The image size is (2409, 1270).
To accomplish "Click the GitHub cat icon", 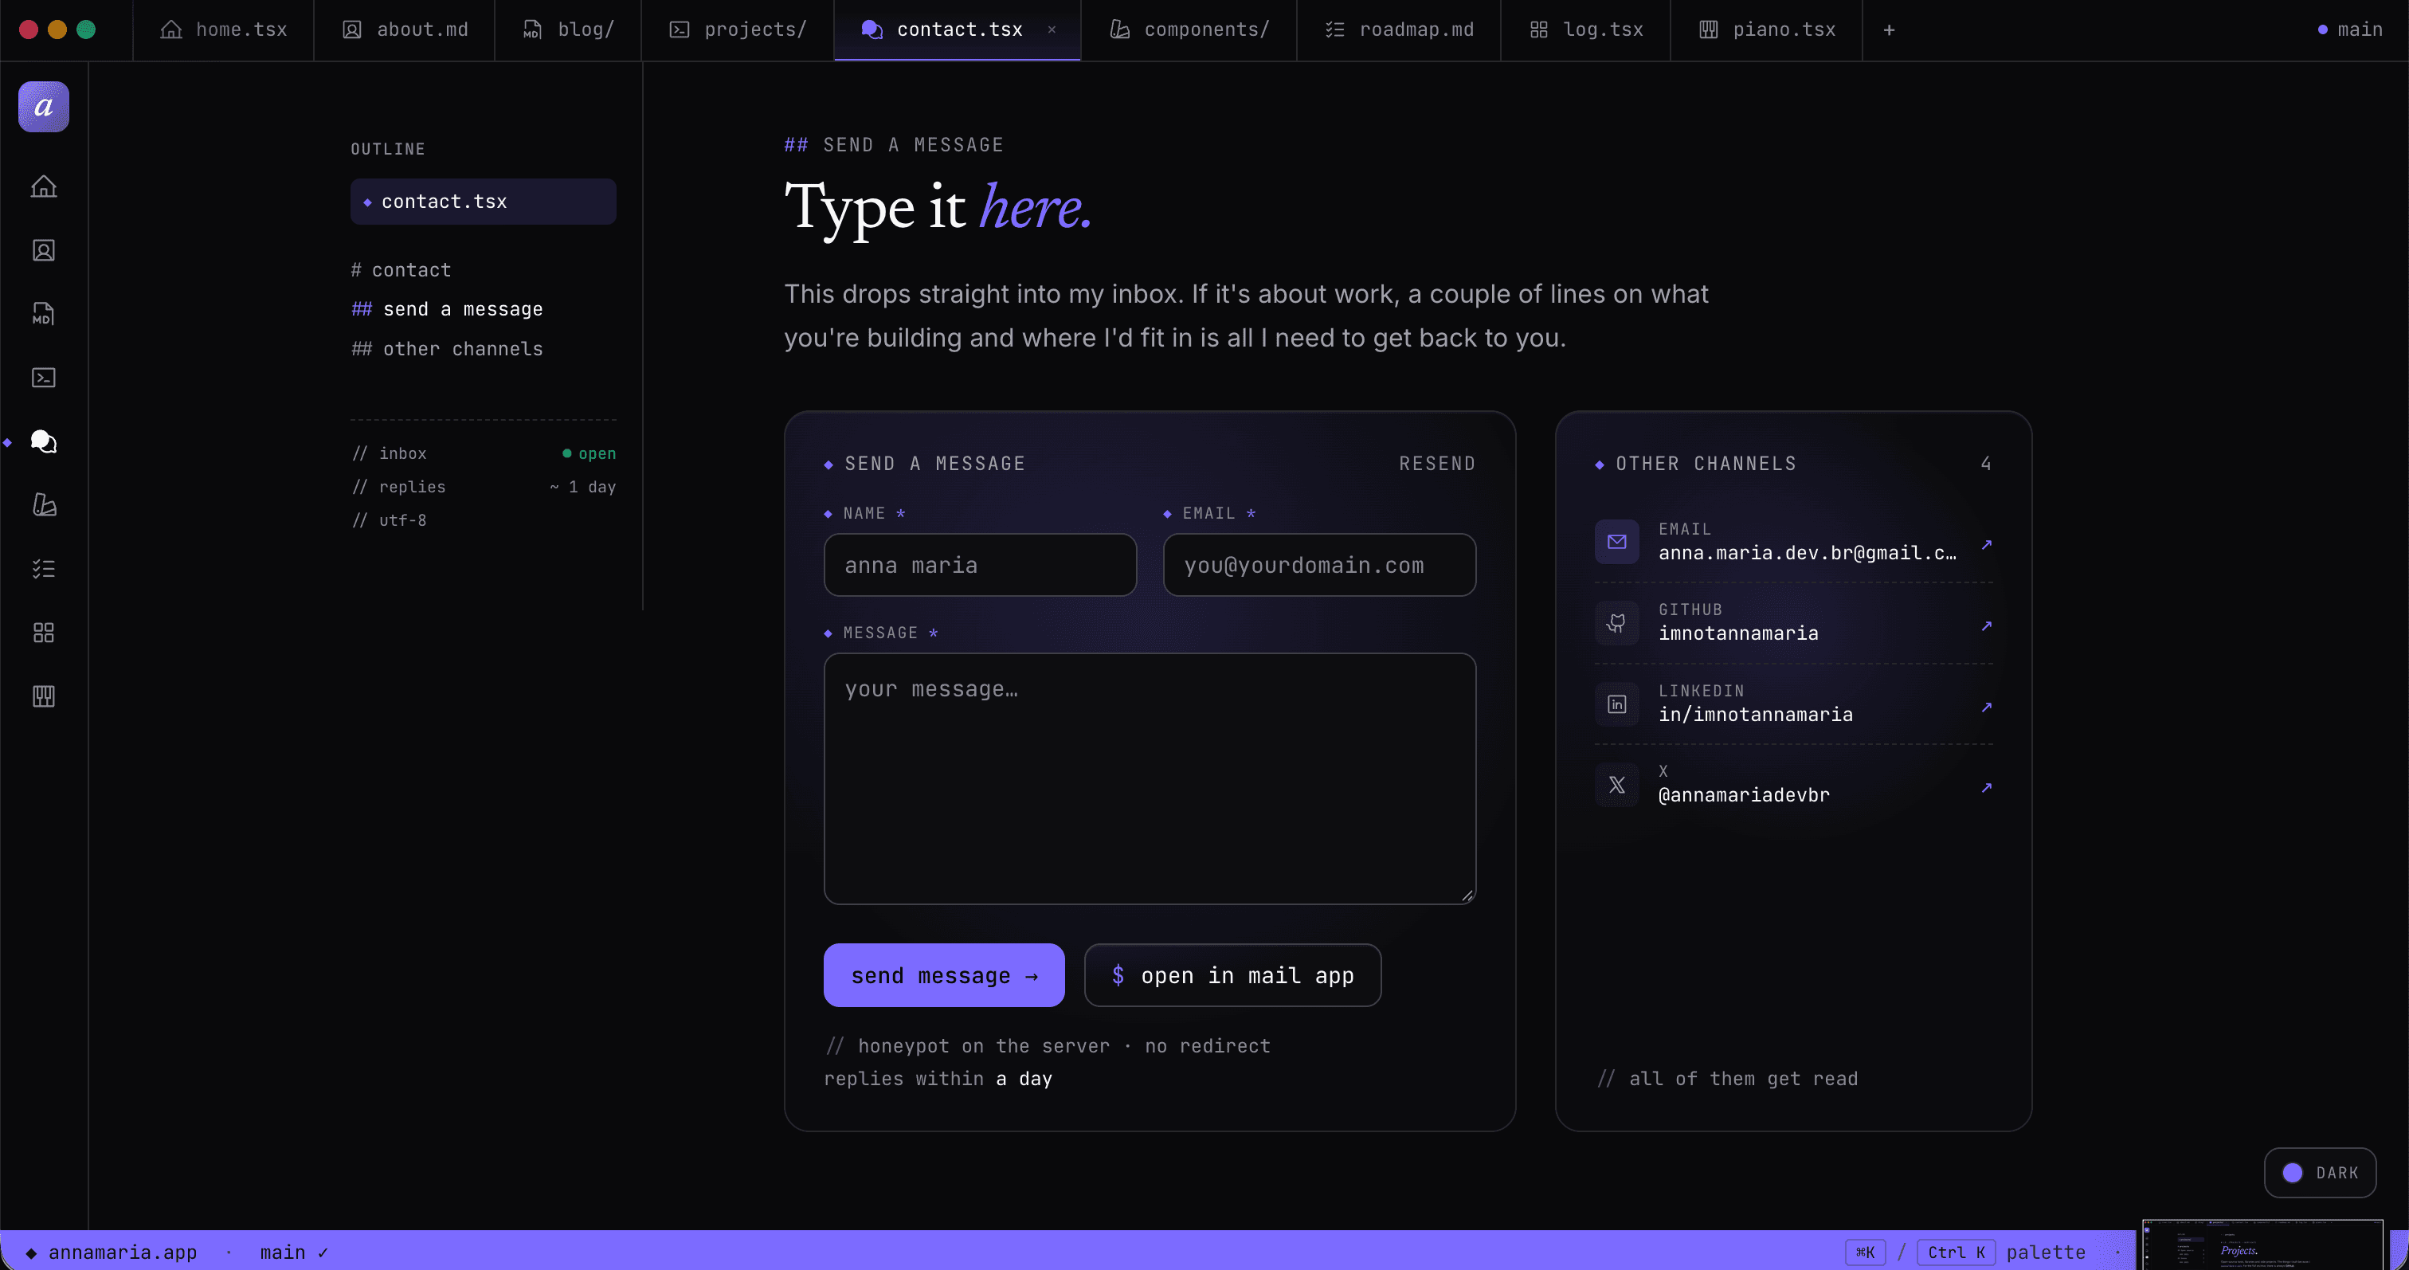I will pos(1617,623).
